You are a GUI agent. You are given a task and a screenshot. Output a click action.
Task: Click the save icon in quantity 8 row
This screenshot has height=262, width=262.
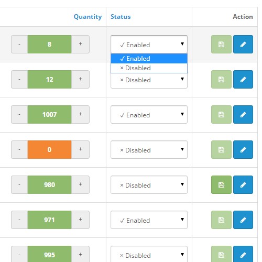pyautogui.click(x=221, y=44)
